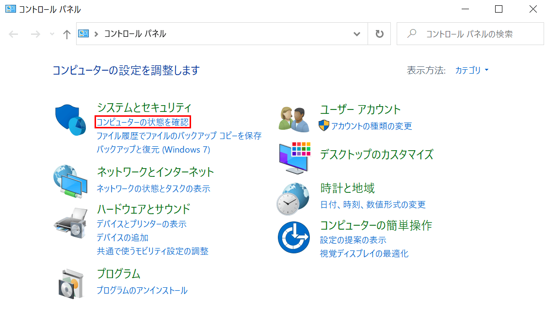Click コンピューターの状態を確認 link
The width and height of the screenshot is (547, 312).
pyautogui.click(x=143, y=122)
